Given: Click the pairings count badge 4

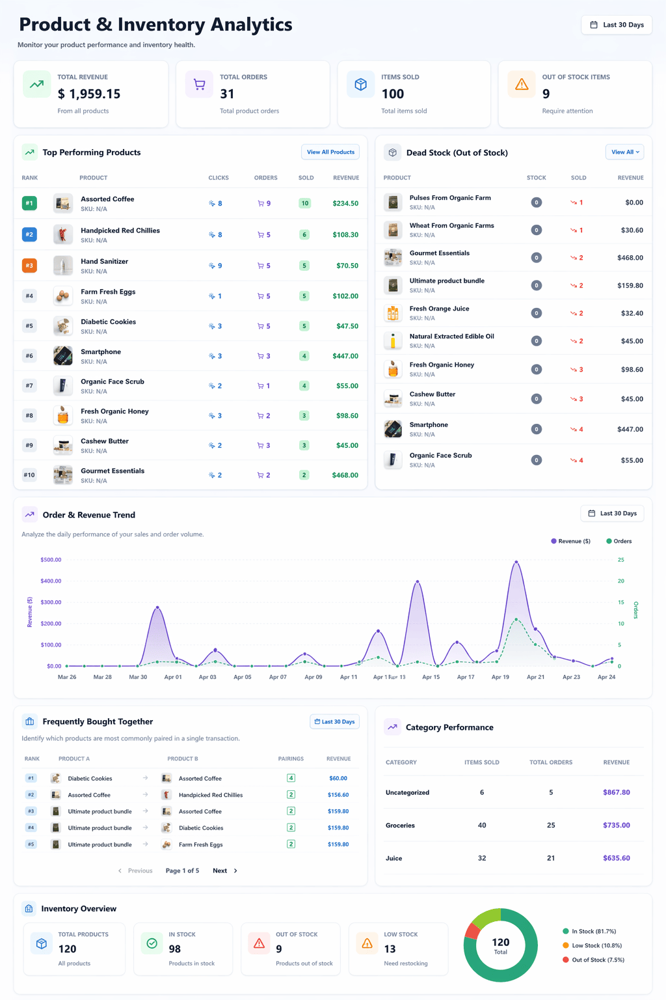Looking at the screenshot, I should point(291,778).
